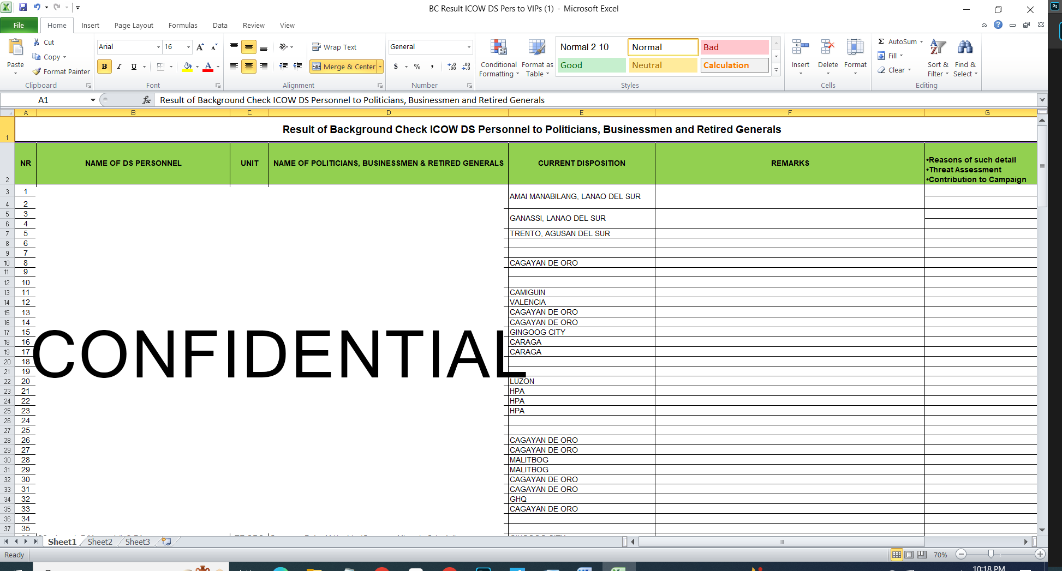Switch to the Page Layout tab
Viewport: 1062px width, 571px height.
coord(134,25)
